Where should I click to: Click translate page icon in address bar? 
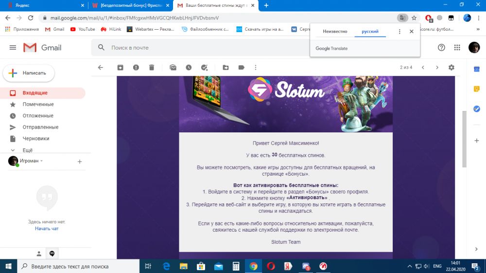[402, 18]
